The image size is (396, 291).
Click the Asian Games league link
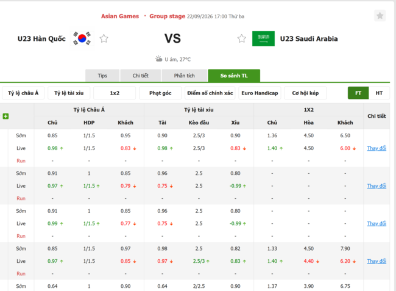coord(120,16)
